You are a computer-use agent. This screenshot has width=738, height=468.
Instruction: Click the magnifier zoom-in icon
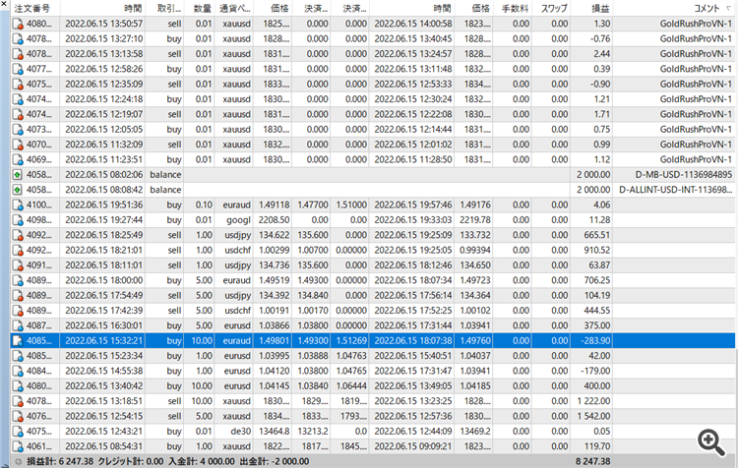click(711, 442)
